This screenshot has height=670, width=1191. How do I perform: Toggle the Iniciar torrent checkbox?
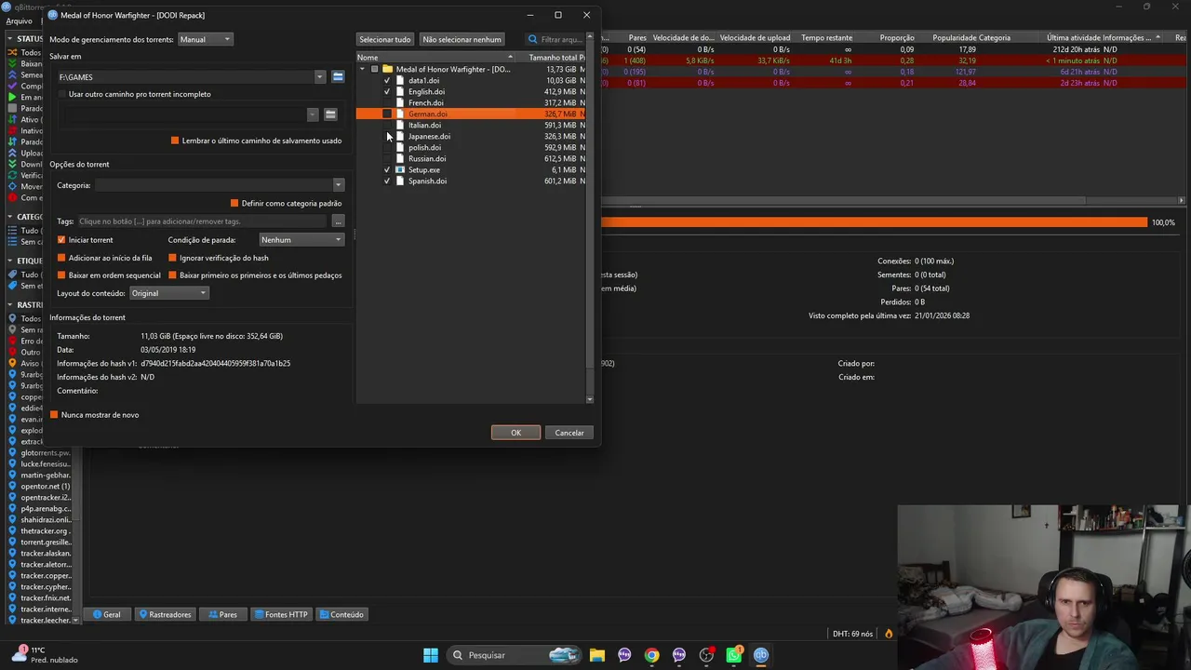(61, 240)
